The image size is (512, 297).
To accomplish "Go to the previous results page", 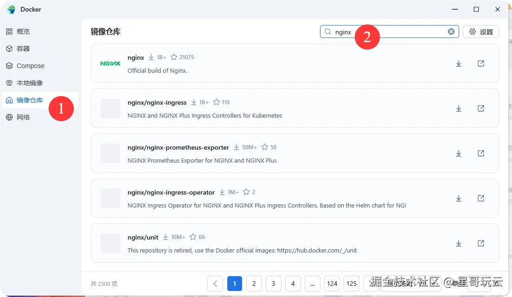I will click(x=215, y=284).
